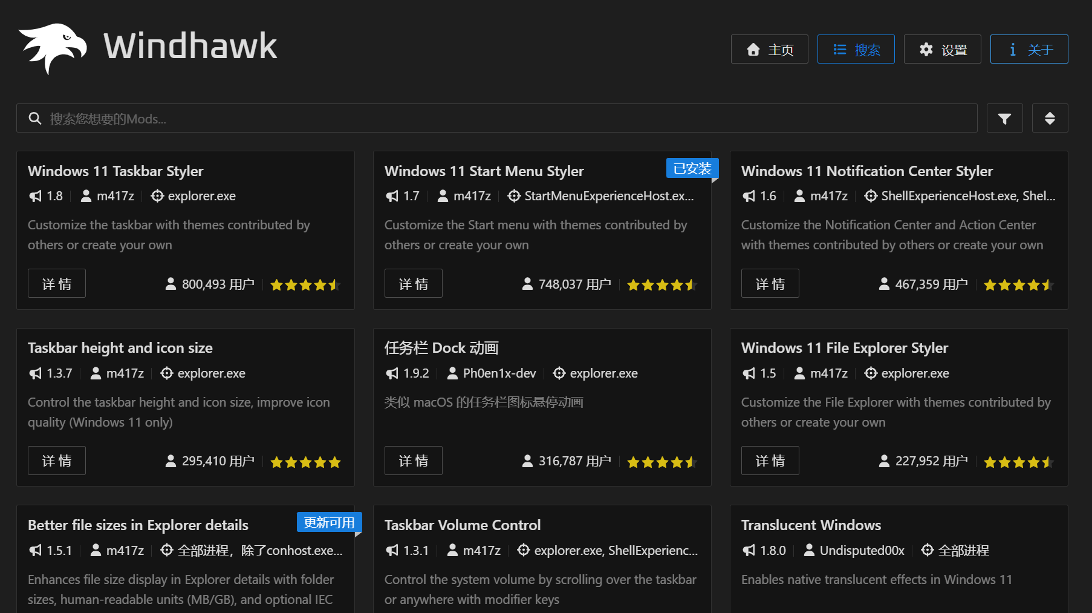
Task: Click megaphone icon beside version 1.5
Action: (749, 373)
